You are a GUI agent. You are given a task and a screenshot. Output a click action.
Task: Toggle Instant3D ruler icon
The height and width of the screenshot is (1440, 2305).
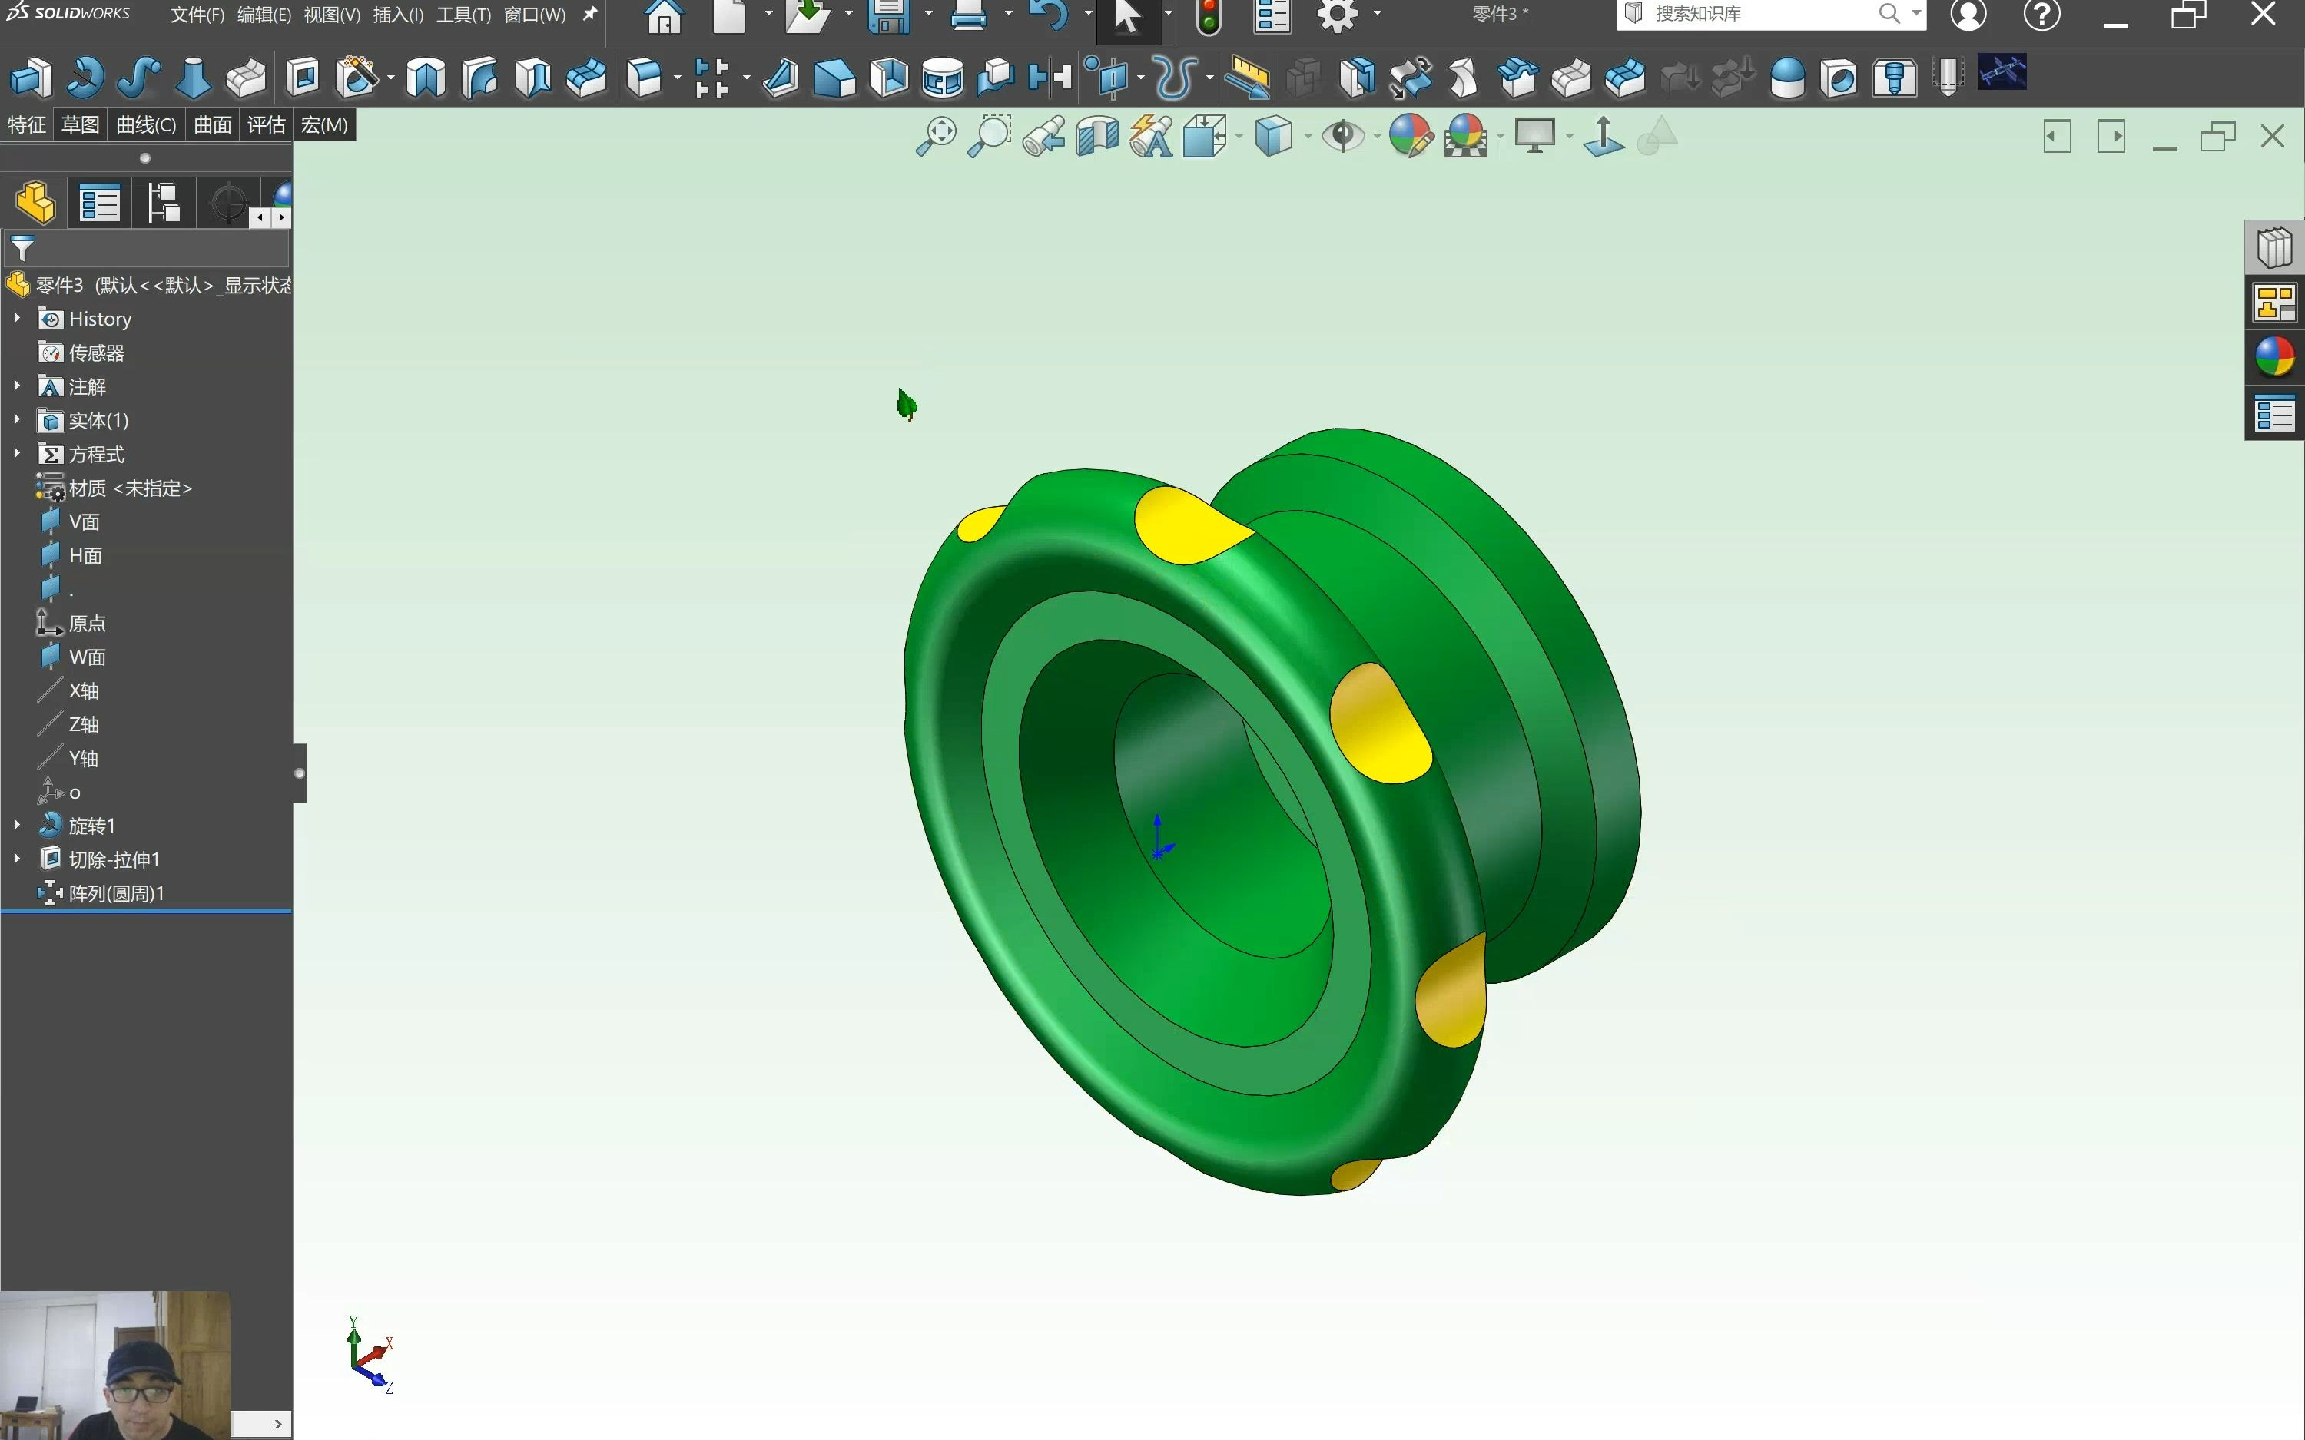click(x=1247, y=77)
